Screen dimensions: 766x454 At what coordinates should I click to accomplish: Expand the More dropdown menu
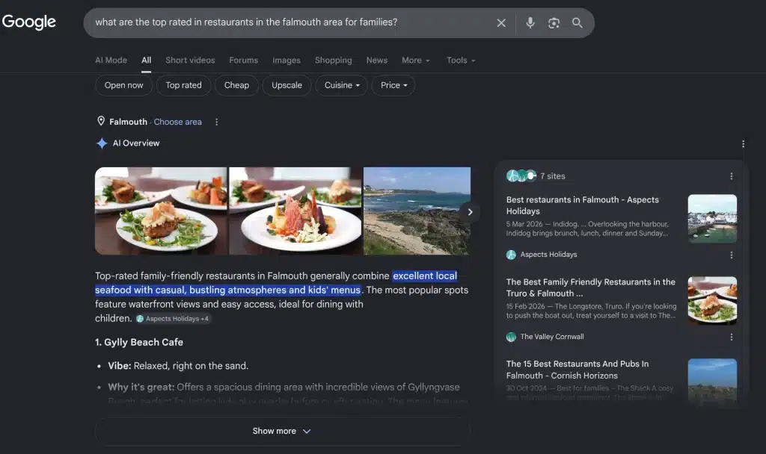pos(416,60)
